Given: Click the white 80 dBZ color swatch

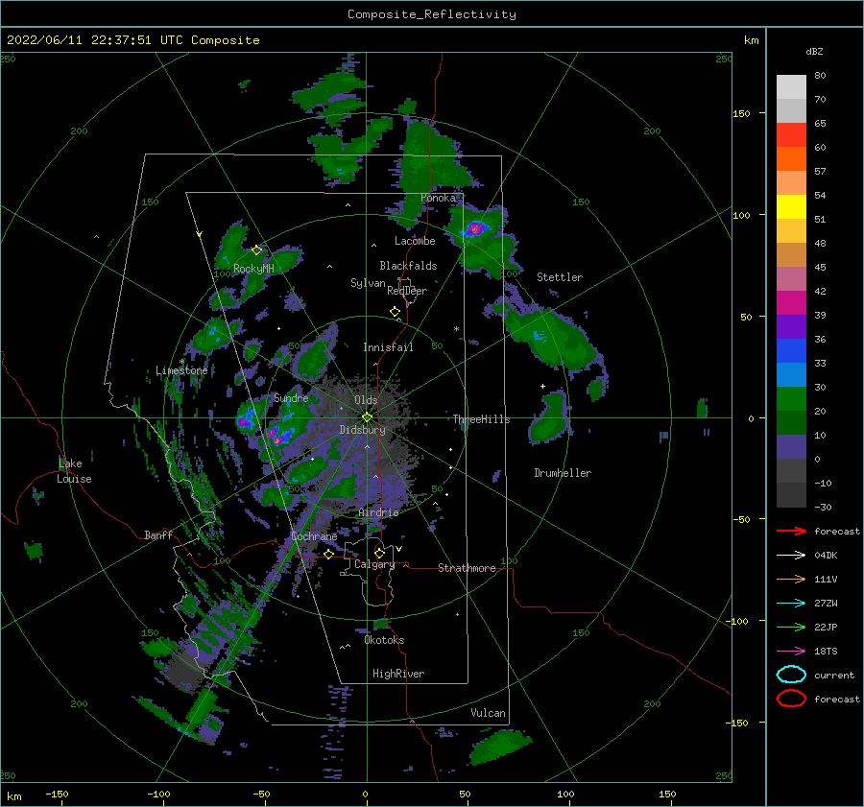Looking at the screenshot, I should (x=791, y=87).
